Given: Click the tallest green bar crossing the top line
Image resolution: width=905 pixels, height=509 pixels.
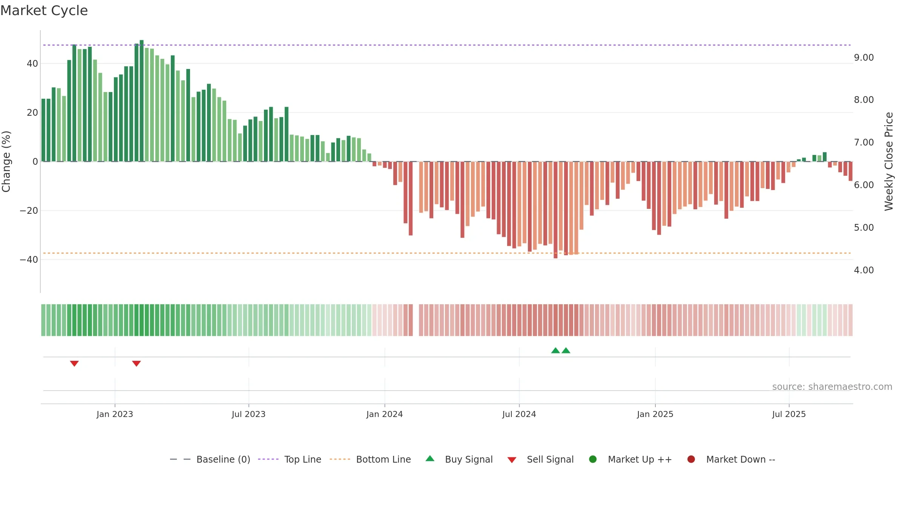Looking at the screenshot, I should pos(142,101).
